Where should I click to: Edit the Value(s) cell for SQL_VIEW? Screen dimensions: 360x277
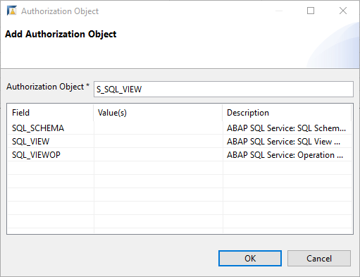click(158, 142)
